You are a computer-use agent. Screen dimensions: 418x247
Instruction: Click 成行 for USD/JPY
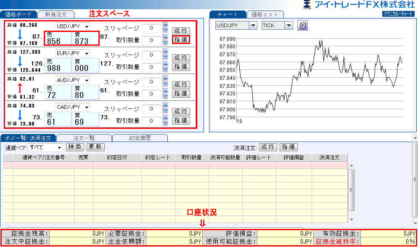pyautogui.click(x=181, y=31)
